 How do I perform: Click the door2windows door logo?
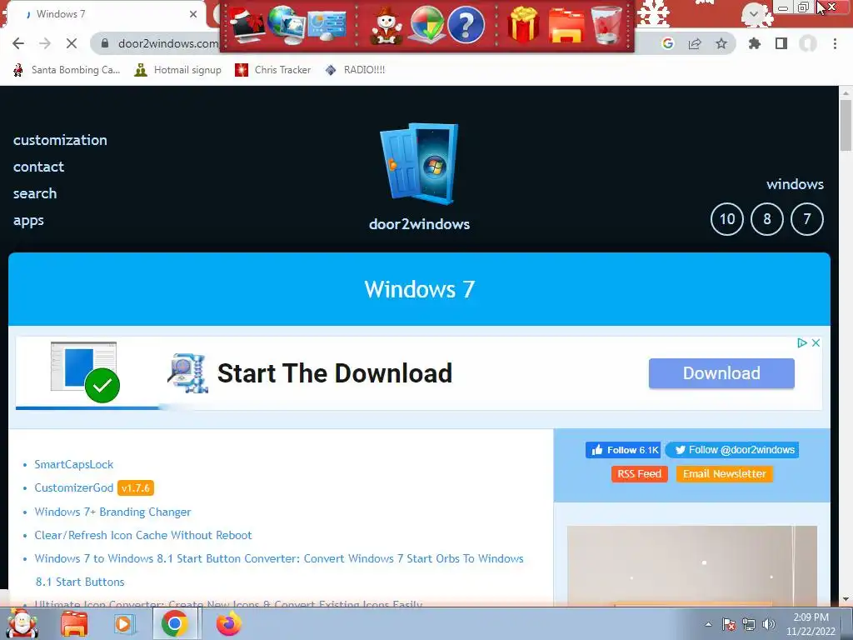coord(419,164)
